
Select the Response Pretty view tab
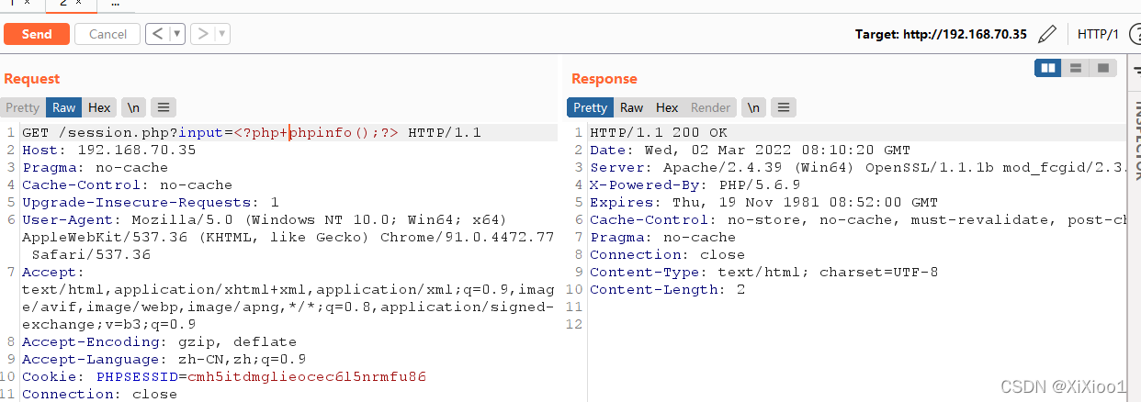[590, 107]
